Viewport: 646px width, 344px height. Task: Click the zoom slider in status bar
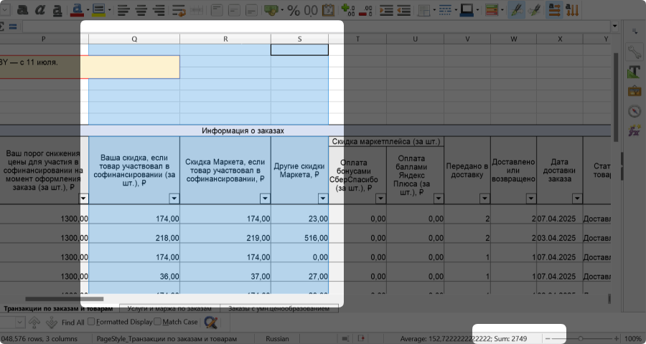coord(580,338)
